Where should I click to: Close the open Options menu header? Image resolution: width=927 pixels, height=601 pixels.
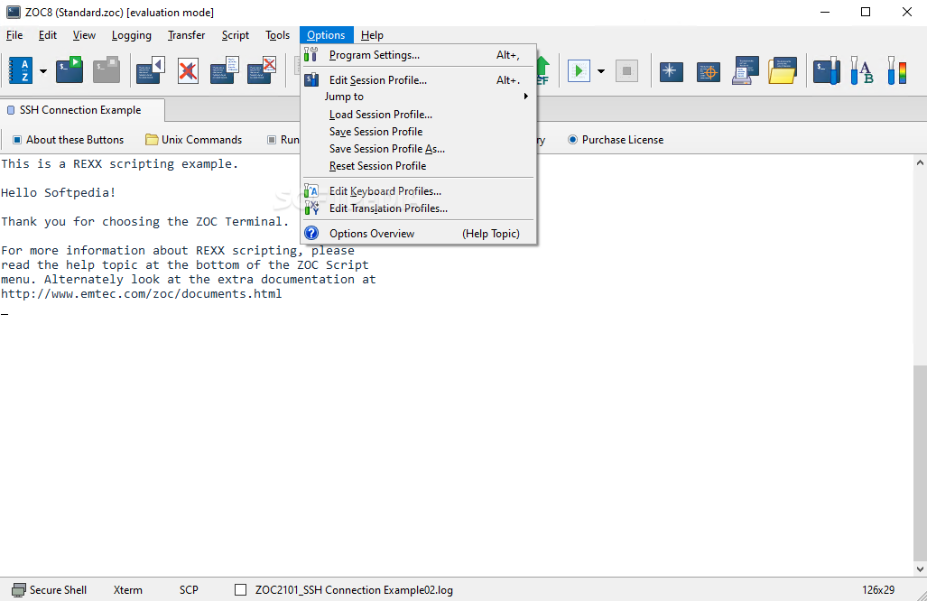click(327, 35)
